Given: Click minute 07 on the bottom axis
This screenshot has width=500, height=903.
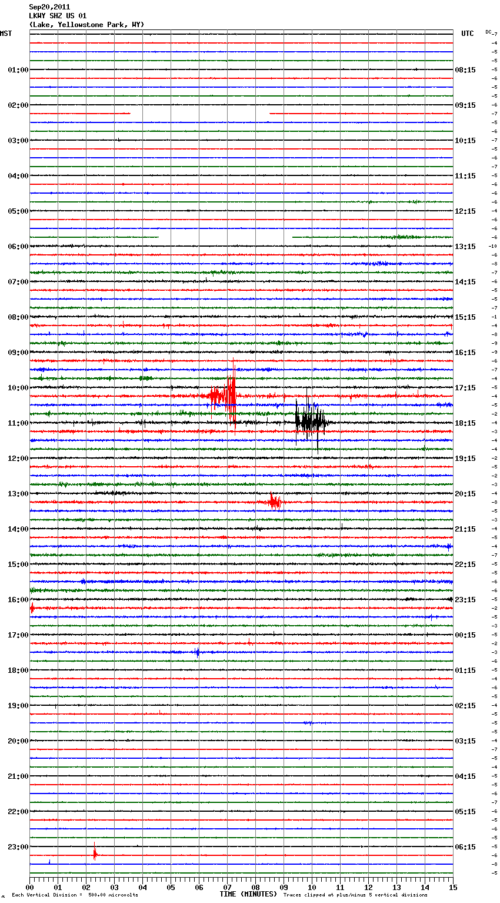Looking at the screenshot, I should [x=227, y=887].
